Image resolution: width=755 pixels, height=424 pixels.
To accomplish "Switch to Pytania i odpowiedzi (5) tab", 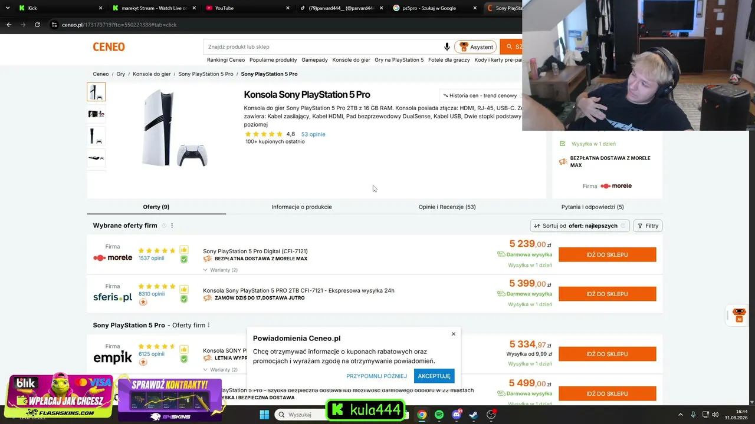I will pos(593,207).
